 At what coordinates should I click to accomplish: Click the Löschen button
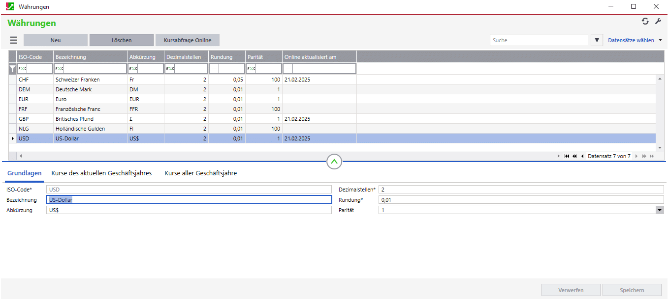click(x=122, y=40)
